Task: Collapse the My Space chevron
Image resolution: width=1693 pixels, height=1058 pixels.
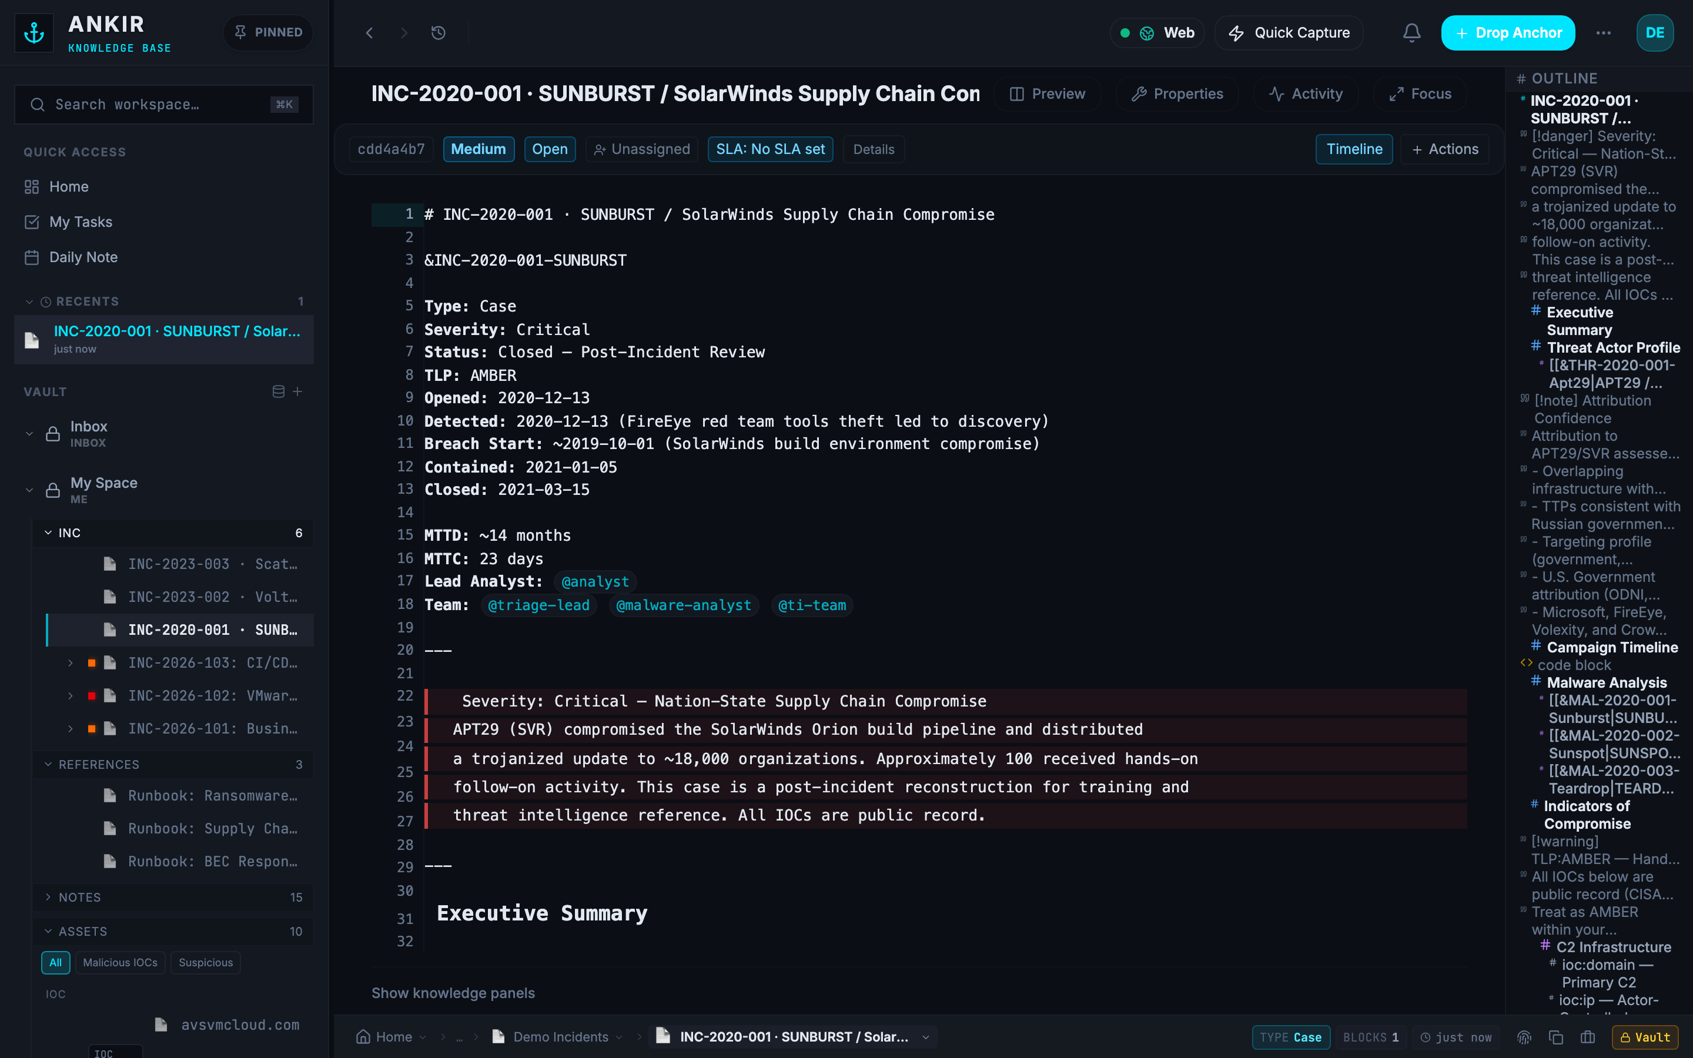Action: click(29, 491)
